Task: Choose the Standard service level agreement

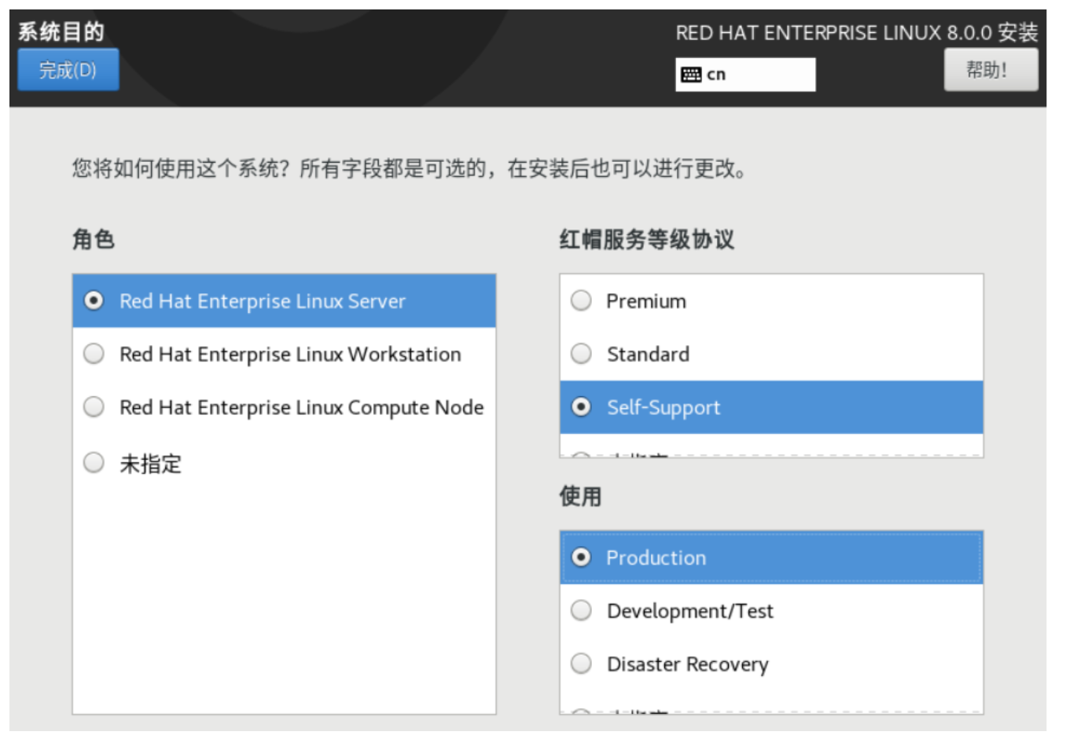Action: click(647, 355)
